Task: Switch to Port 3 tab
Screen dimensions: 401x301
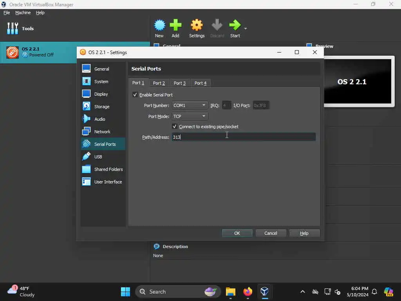Action: click(x=180, y=83)
